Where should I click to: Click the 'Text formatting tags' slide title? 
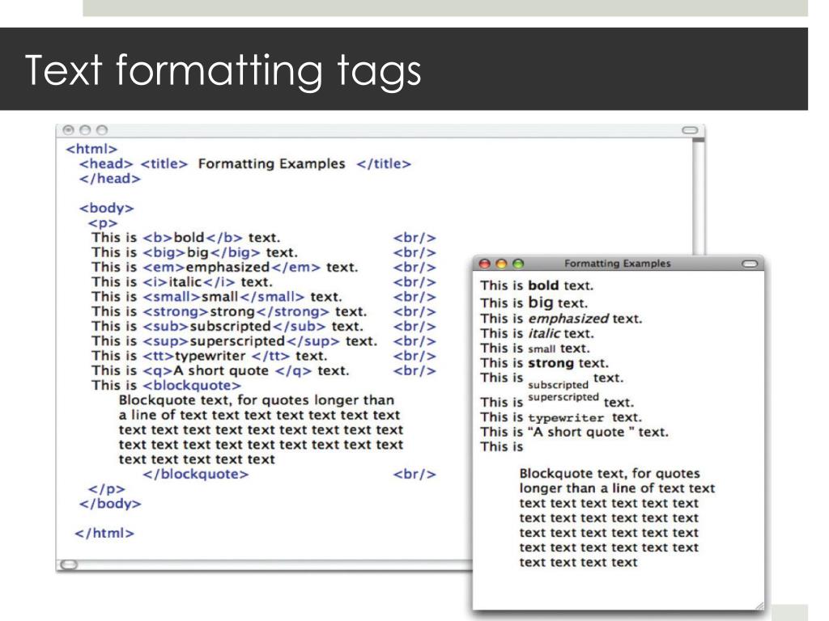[x=223, y=70]
